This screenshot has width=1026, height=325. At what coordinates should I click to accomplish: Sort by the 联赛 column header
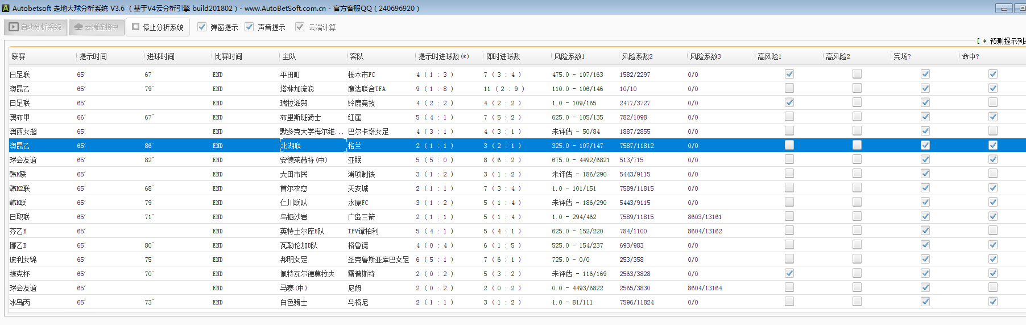click(19, 56)
